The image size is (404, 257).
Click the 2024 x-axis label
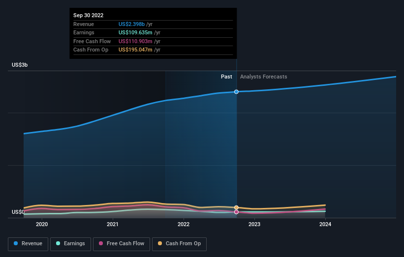[325, 224]
